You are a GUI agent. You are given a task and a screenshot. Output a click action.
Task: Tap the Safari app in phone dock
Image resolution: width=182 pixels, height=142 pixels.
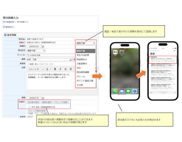click(135, 91)
